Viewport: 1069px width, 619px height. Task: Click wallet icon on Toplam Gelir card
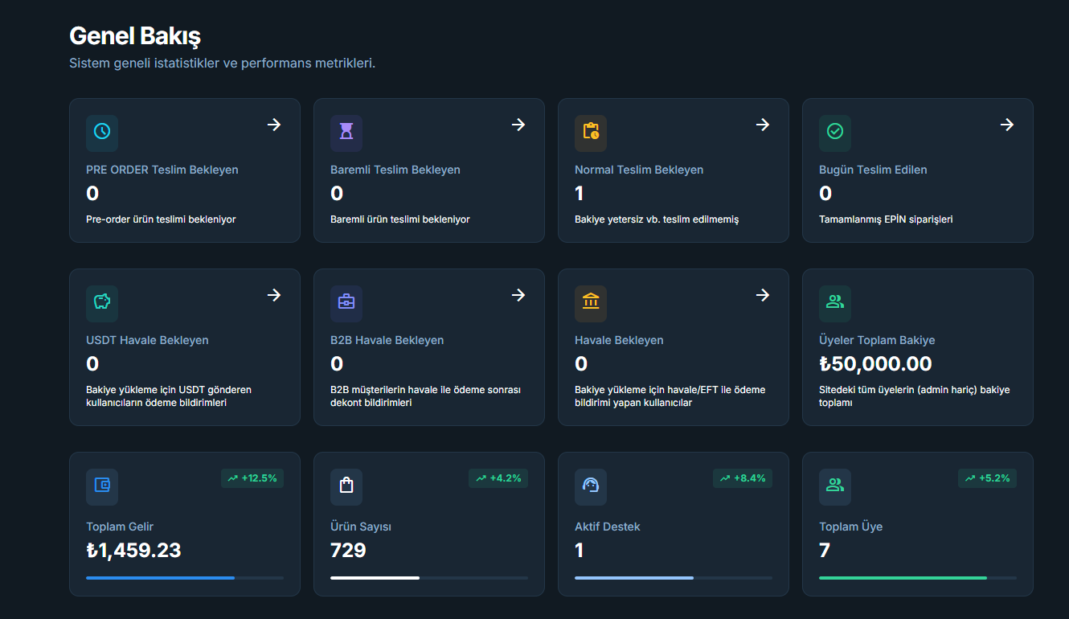tap(102, 486)
